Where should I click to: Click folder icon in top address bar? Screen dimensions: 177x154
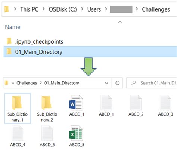tap(6, 9)
